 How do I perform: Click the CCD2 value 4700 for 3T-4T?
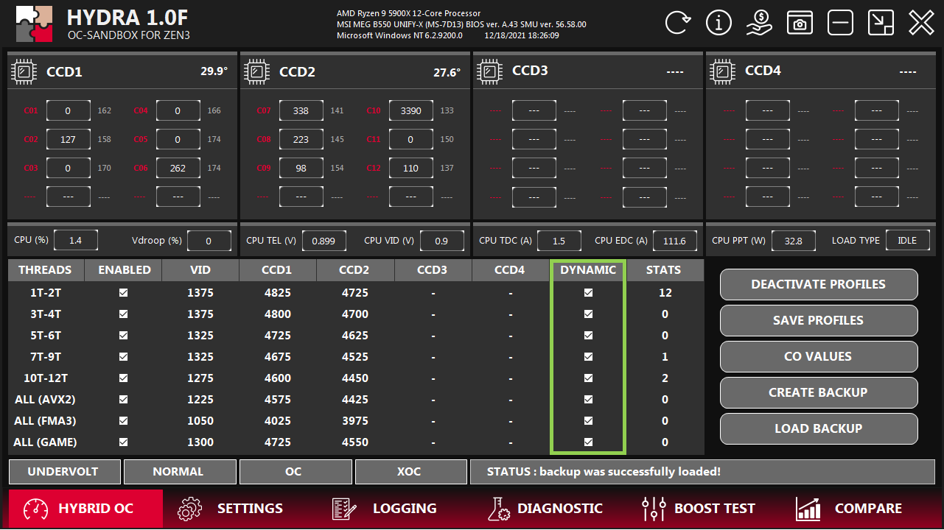click(355, 314)
